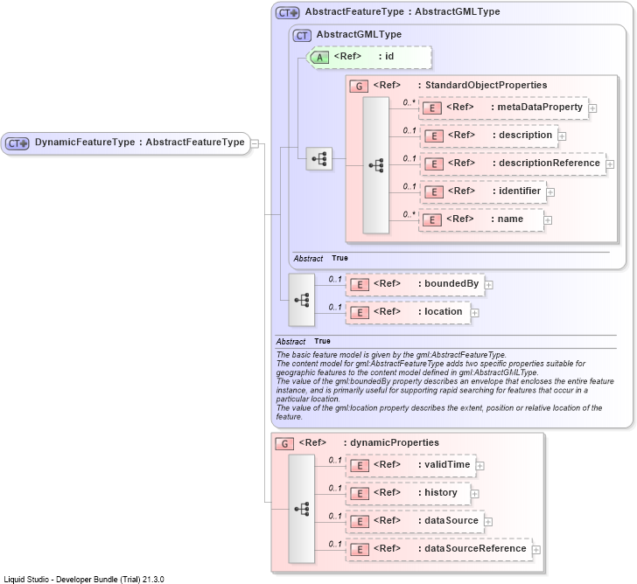
Task: Click the G icon of dynamicProperties
Action: (284, 444)
